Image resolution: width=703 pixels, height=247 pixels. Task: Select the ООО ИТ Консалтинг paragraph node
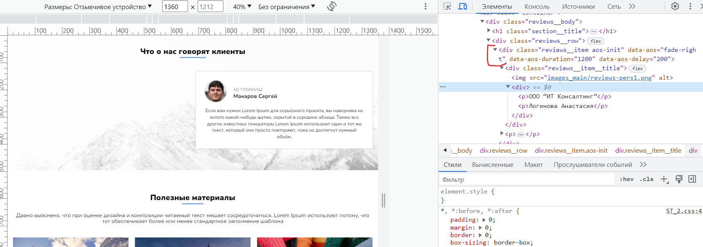(564, 96)
